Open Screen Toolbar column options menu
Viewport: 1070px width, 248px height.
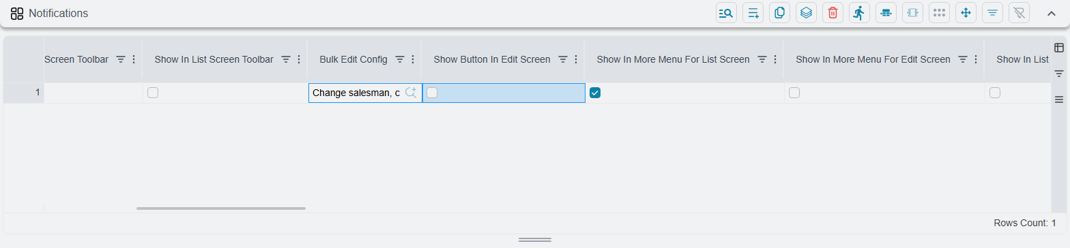[134, 60]
